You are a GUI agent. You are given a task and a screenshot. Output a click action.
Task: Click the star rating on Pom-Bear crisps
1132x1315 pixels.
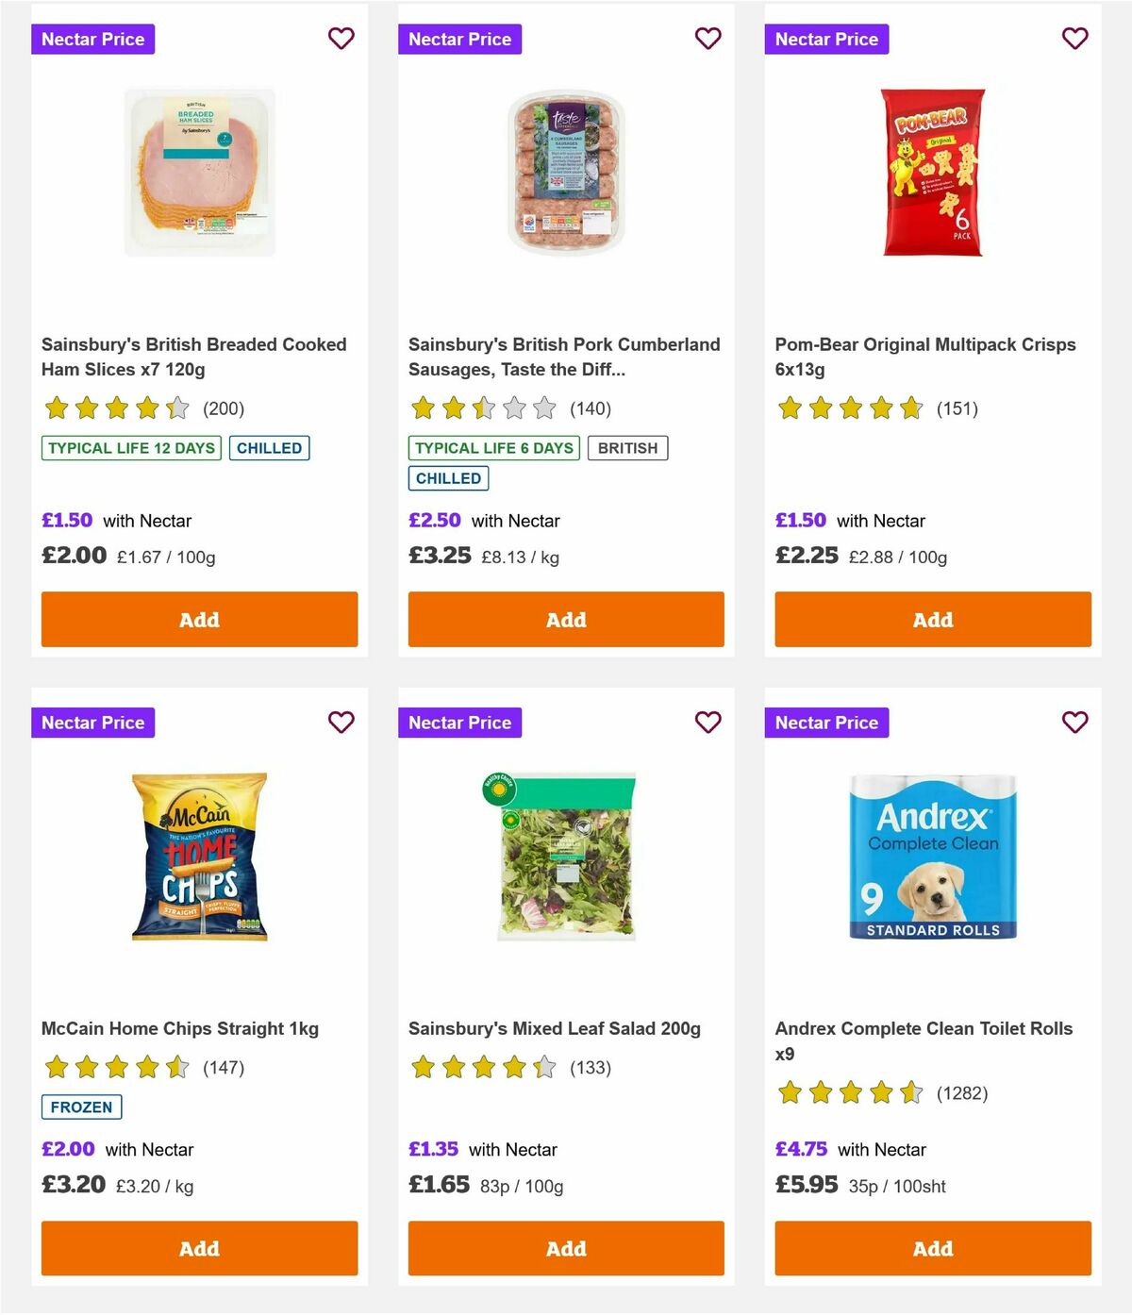(x=848, y=409)
